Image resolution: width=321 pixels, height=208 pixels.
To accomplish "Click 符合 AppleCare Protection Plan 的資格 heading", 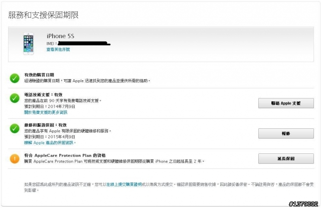I will pyautogui.click(x=65, y=155).
